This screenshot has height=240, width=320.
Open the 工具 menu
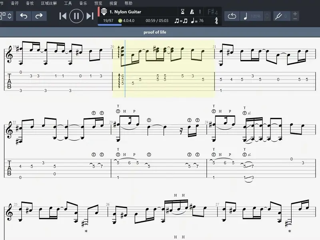[x=68, y=3]
